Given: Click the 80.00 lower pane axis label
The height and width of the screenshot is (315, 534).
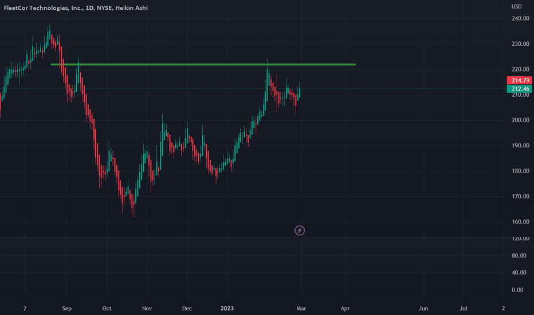Looking at the screenshot, I should (519, 255).
